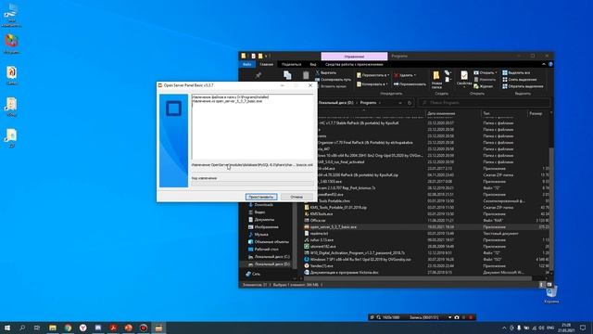Open the notification center icon

point(583,328)
